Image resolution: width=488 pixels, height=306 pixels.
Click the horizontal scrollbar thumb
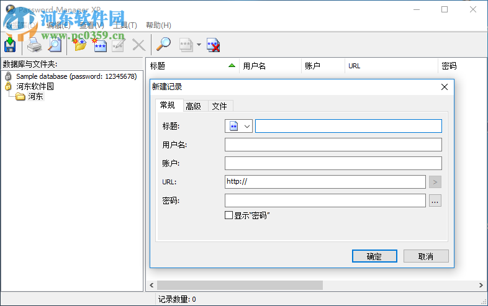[x=240, y=285]
